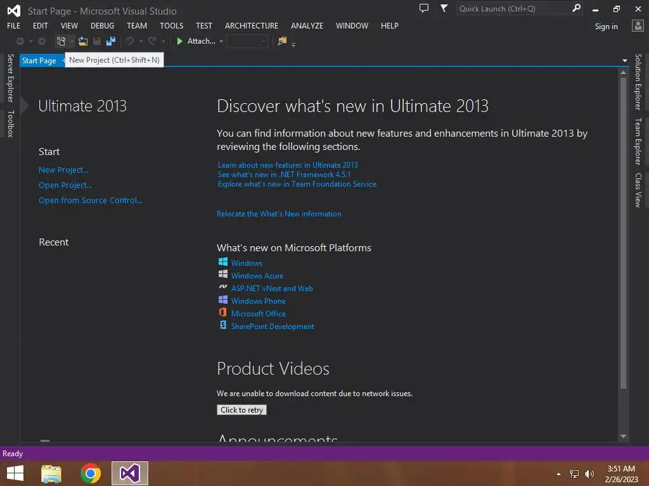Click the vertical scrollbar down arrow
The width and height of the screenshot is (649, 486).
624,437
